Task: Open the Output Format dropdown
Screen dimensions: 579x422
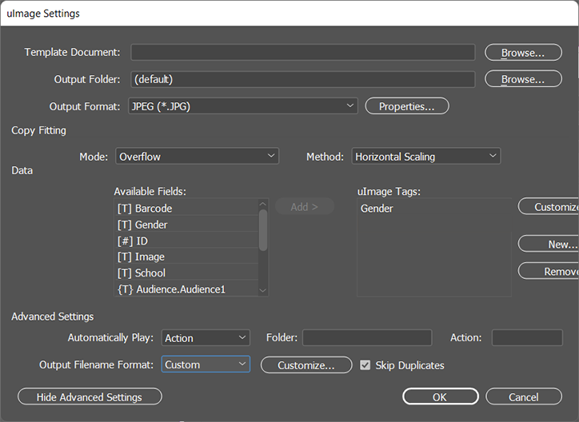Action: (243, 106)
